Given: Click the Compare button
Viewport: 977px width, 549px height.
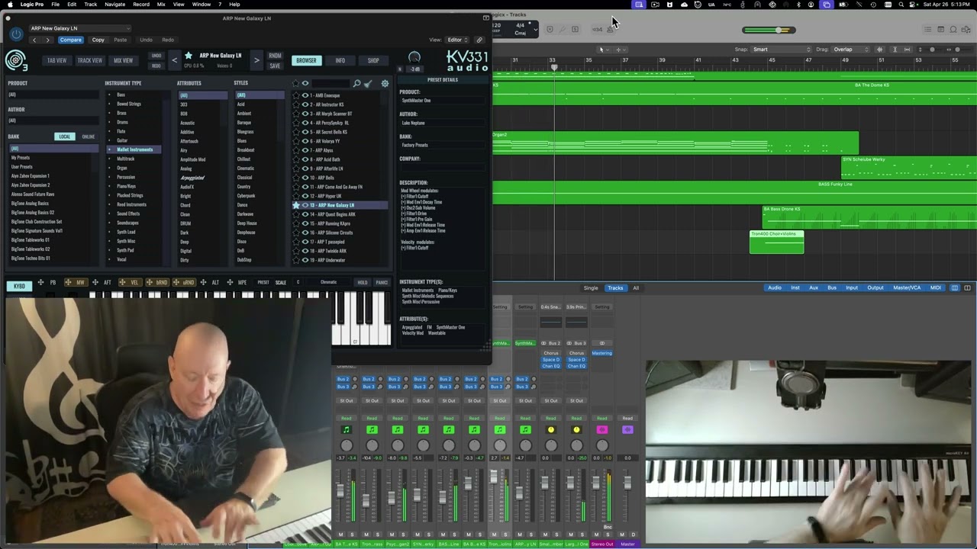Looking at the screenshot, I should pos(70,40).
